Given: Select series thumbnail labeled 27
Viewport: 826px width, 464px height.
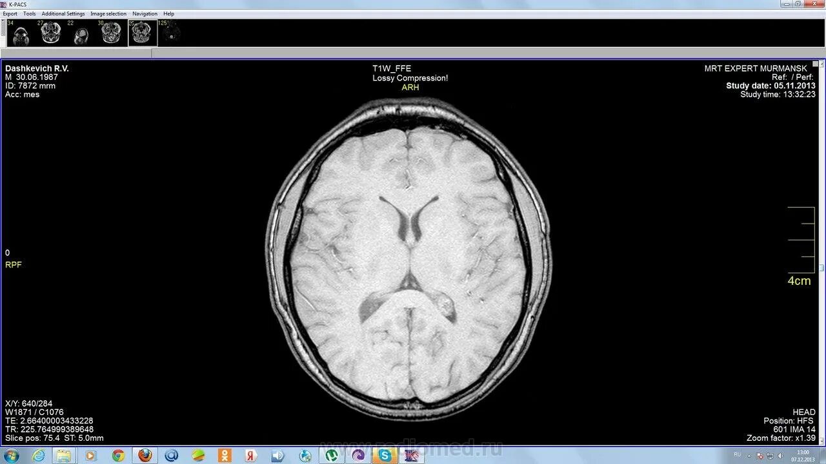Looking at the screenshot, I should [x=50, y=33].
